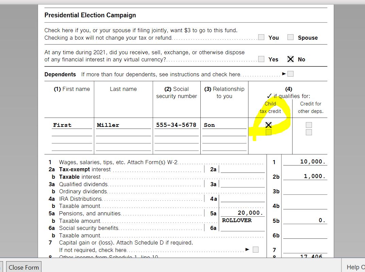Click the Relationship field showing Son
Image resolution: width=365 pixels, height=272 pixels.
point(225,125)
